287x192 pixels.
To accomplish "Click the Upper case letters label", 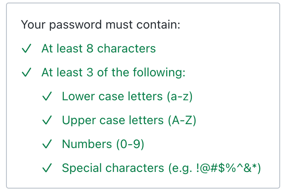I will point(113,120).
